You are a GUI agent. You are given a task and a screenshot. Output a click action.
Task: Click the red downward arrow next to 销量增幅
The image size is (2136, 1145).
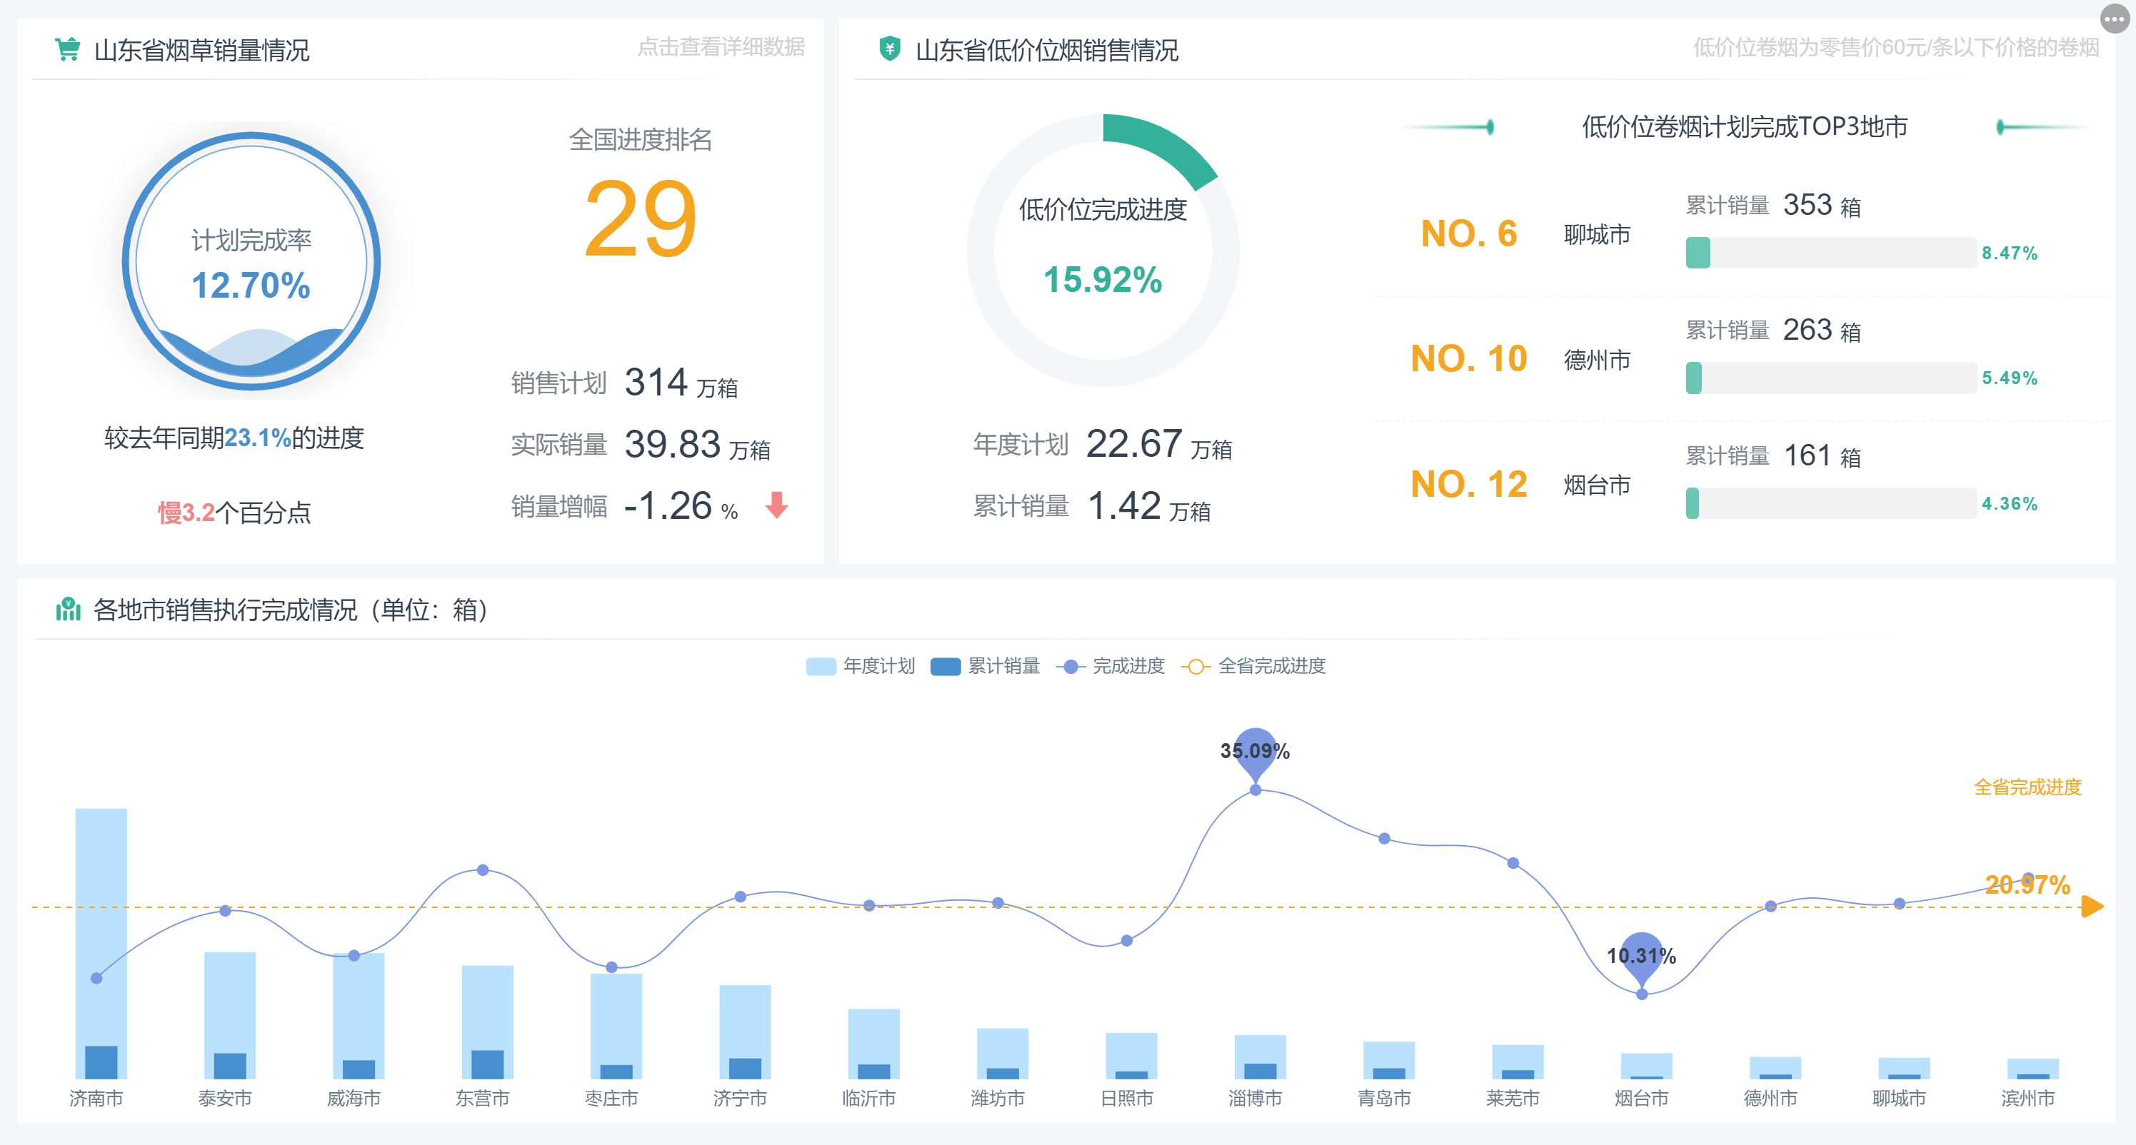tap(776, 504)
